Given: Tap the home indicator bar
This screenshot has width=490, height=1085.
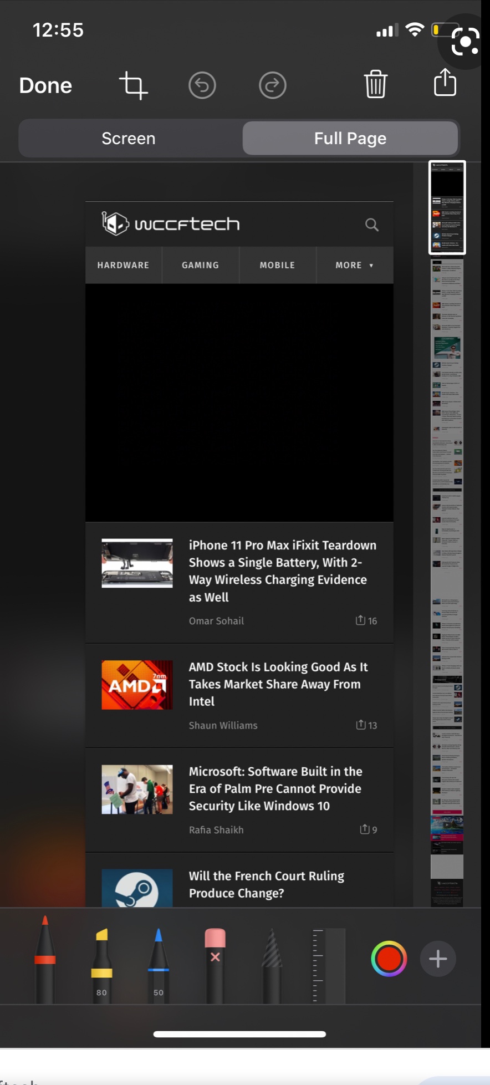Looking at the screenshot, I should 239,1034.
